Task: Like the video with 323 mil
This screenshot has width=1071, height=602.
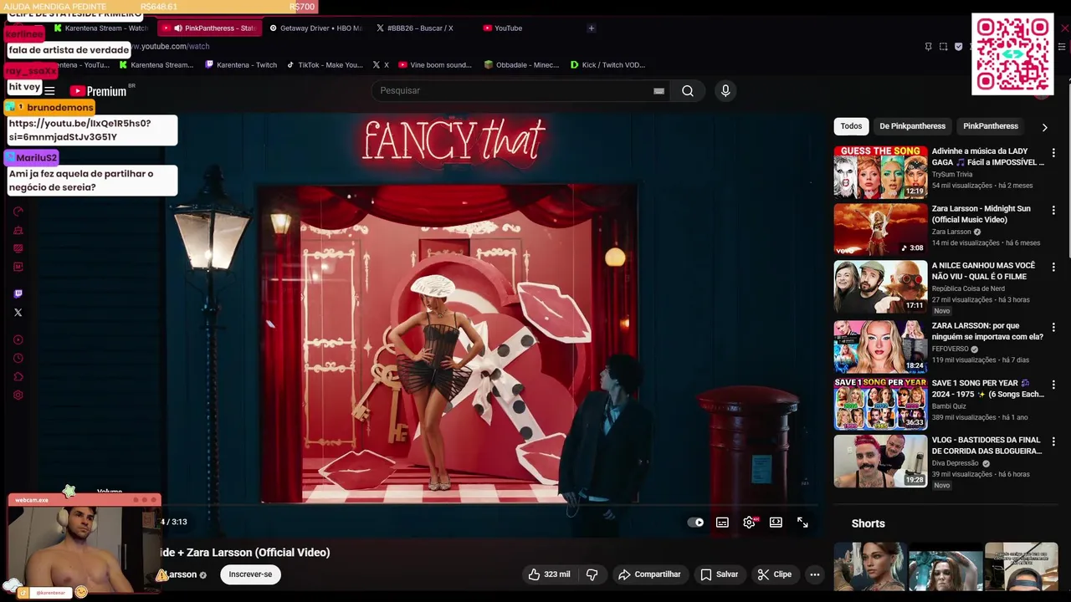Action: click(549, 574)
